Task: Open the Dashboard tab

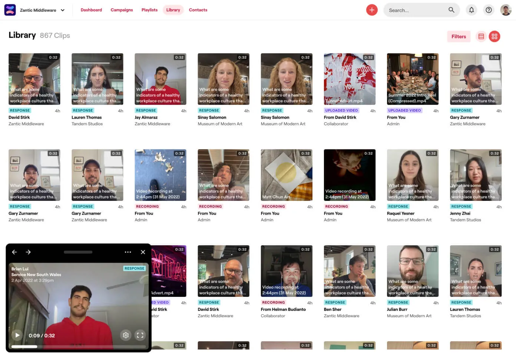Action: [91, 10]
